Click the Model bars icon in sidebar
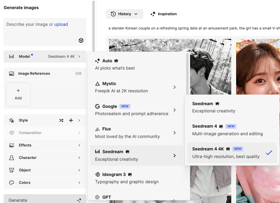The image size is (280, 203). (x=12, y=57)
